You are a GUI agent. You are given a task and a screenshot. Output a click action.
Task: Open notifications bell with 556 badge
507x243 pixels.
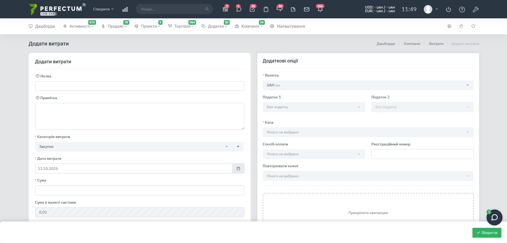coord(320,9)
